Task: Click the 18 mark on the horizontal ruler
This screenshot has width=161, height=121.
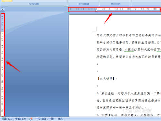Action: point(155,9)
